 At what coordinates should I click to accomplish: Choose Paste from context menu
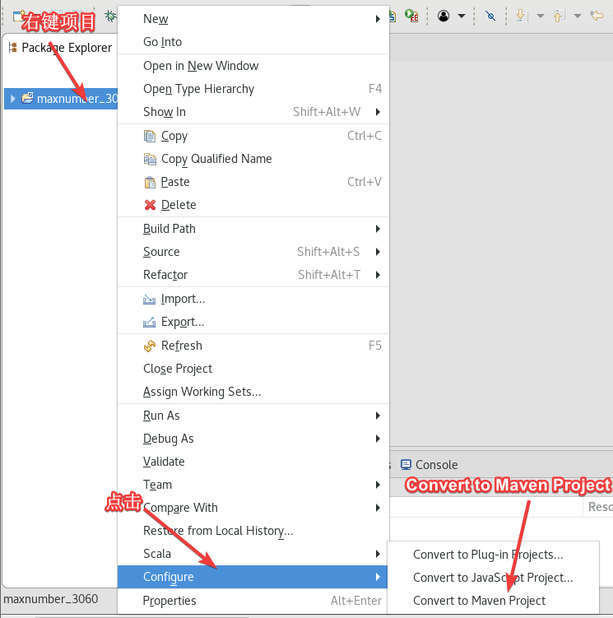click(x=253, y=182)
